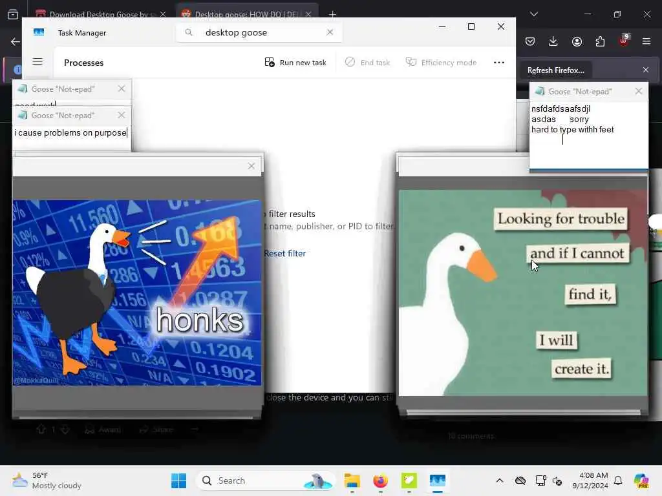Close the honks goose meme window
Screen dimensions: 662x496
point(251,166)
